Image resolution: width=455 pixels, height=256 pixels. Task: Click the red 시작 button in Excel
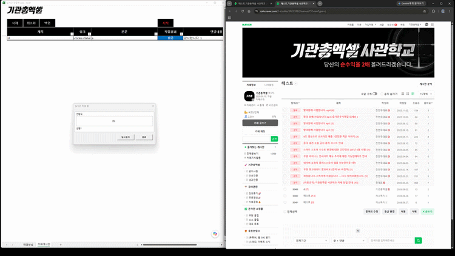coord(166,23)
